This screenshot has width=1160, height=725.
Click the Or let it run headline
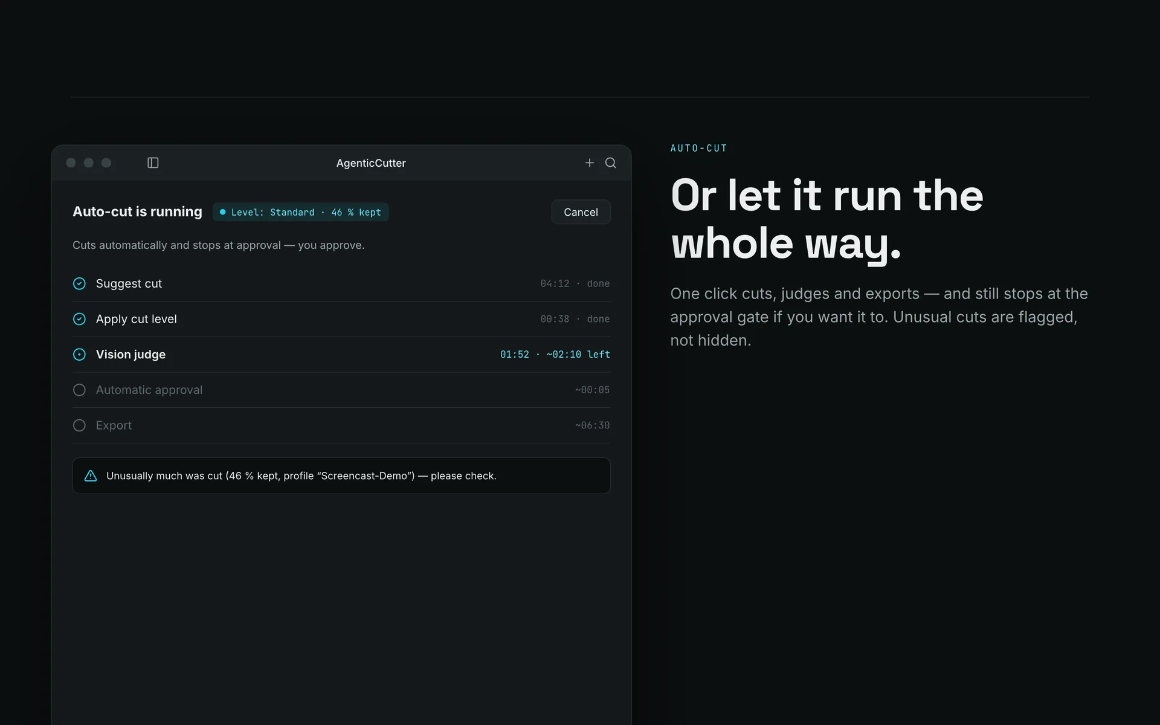[826, 220]
